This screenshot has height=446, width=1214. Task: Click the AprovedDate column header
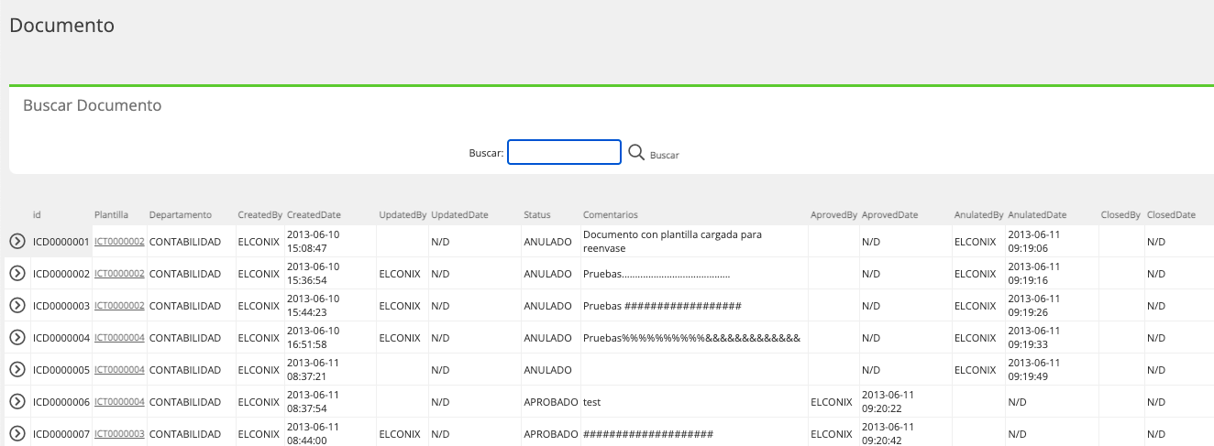point(890,215)
